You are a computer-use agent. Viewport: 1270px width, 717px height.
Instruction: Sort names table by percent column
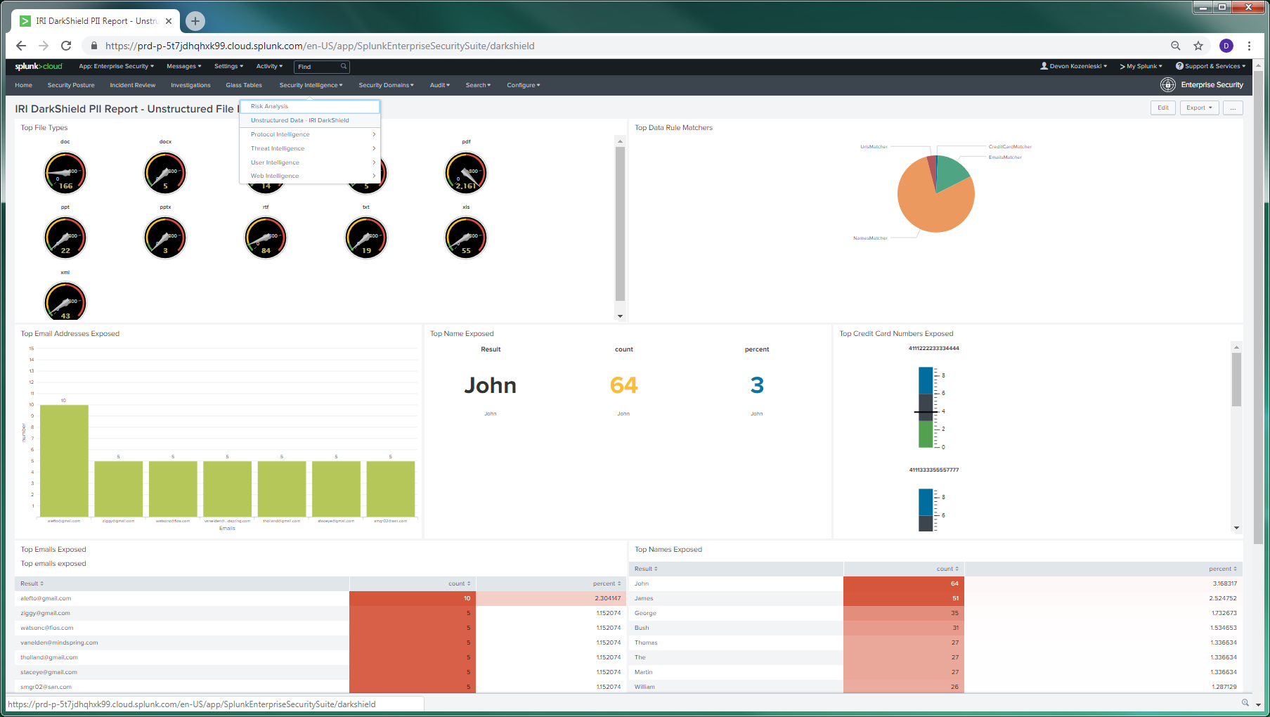[1223, 569]
